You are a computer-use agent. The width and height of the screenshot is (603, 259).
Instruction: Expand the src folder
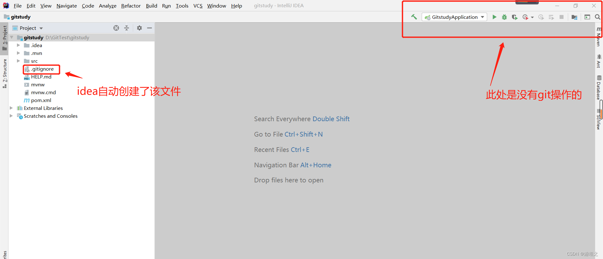tap(18, 61)
